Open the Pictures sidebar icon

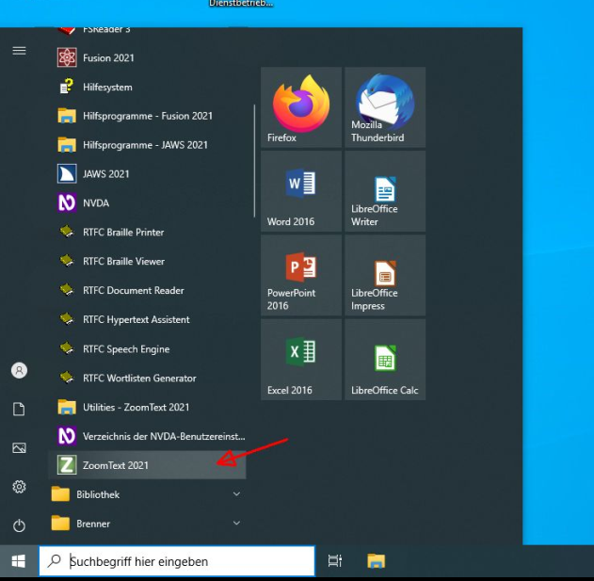pos(20,448)
